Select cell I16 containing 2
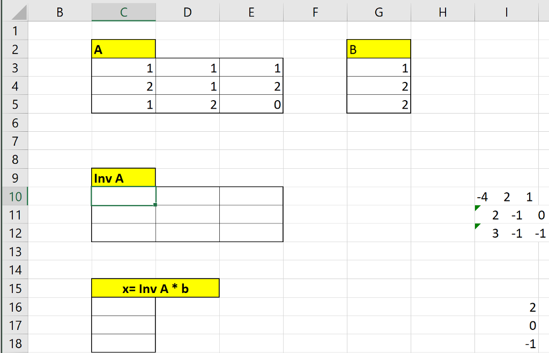This screenshot has height=353, width=549. click(506, 307)
